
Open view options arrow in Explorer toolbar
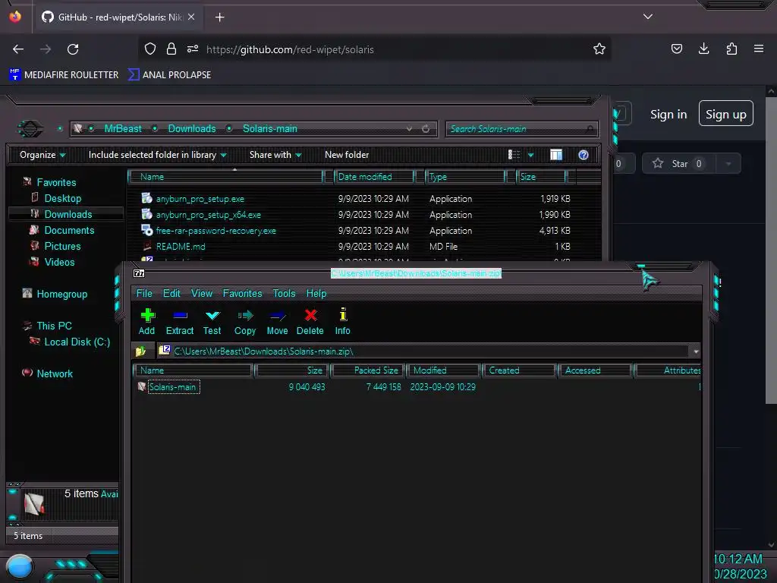530,155
